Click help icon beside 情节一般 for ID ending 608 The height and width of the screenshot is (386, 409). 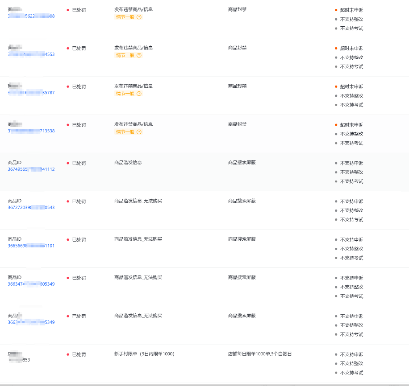(139, 17)
